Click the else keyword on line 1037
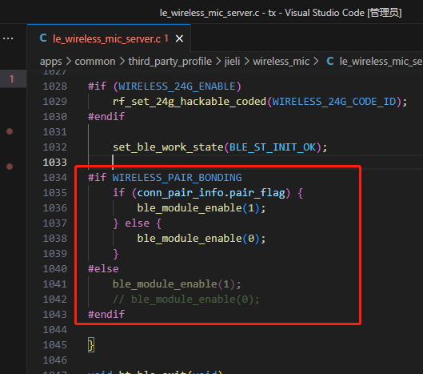This screenshot has height=374, width=423. pos(137,223)
